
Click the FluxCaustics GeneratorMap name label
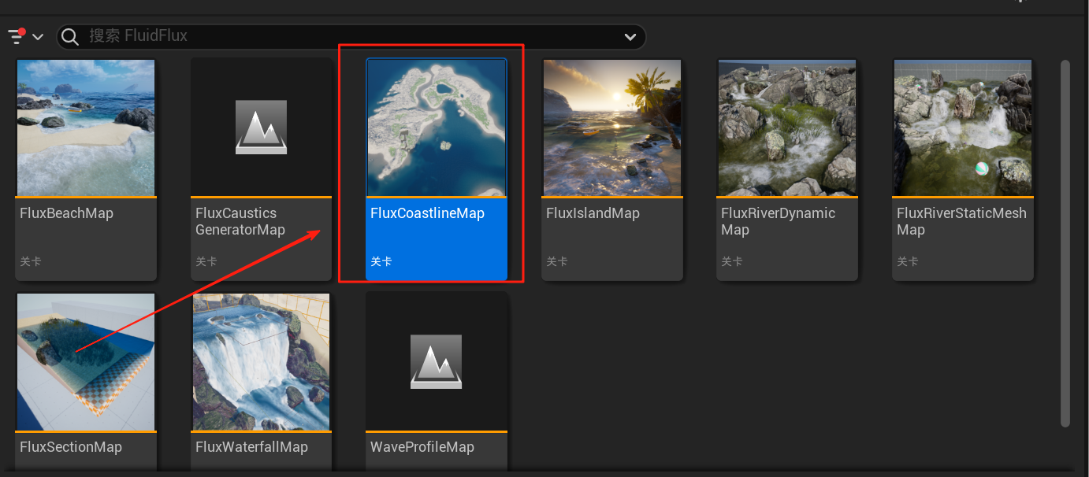(240, 222)
